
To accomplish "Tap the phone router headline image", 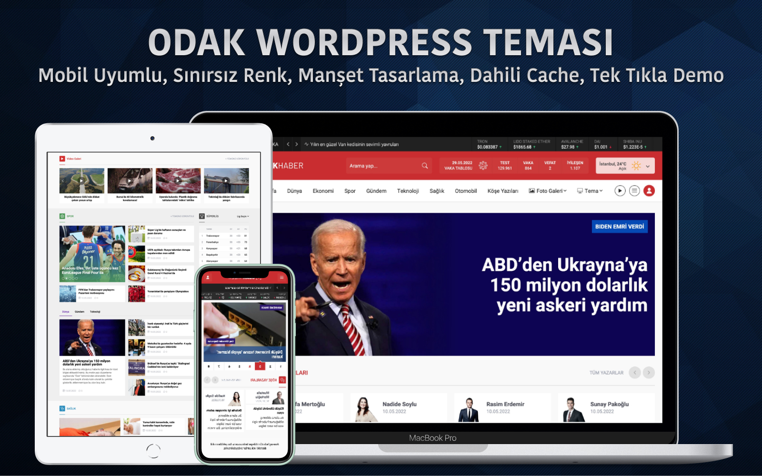I will 244,332.
